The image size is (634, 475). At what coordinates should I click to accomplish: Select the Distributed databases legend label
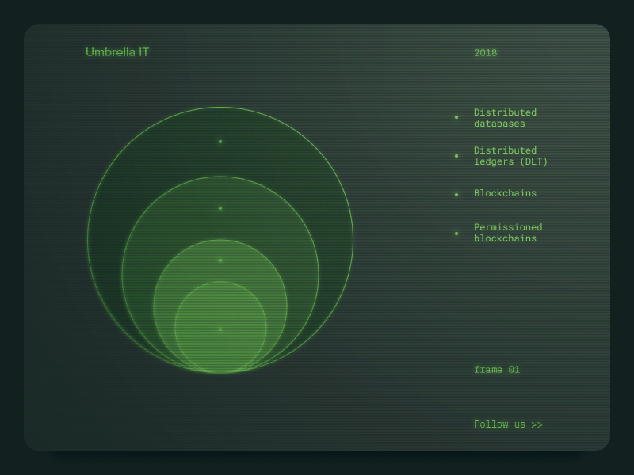[x=505, y=117]
